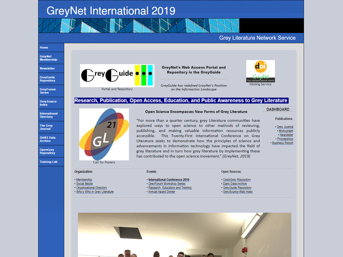Open GreyForum Series from sidebar
The image size is (343, 257).
pyautogui.click(x=48, y=91)
